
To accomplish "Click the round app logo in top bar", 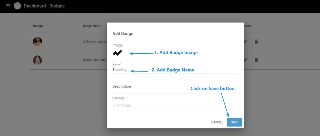I will [17, 6].
